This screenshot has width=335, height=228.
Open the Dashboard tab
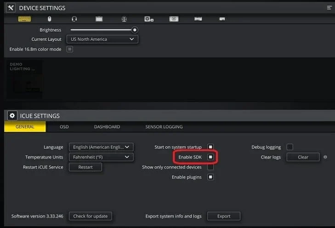pos(107,127)
